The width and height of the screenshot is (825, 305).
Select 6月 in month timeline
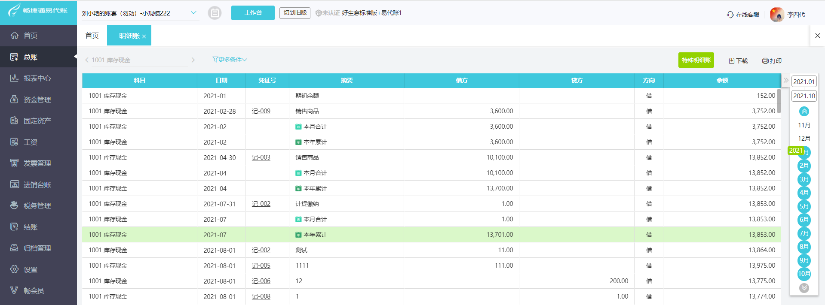(x=804, y=220)
